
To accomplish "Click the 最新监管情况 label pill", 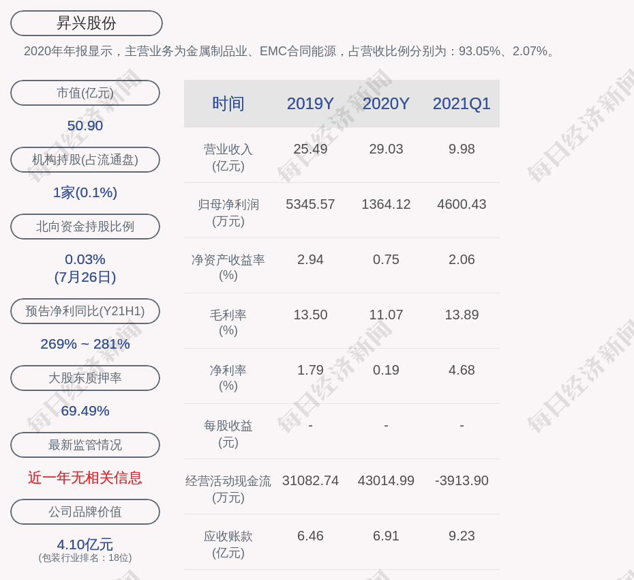I will 85,445.
